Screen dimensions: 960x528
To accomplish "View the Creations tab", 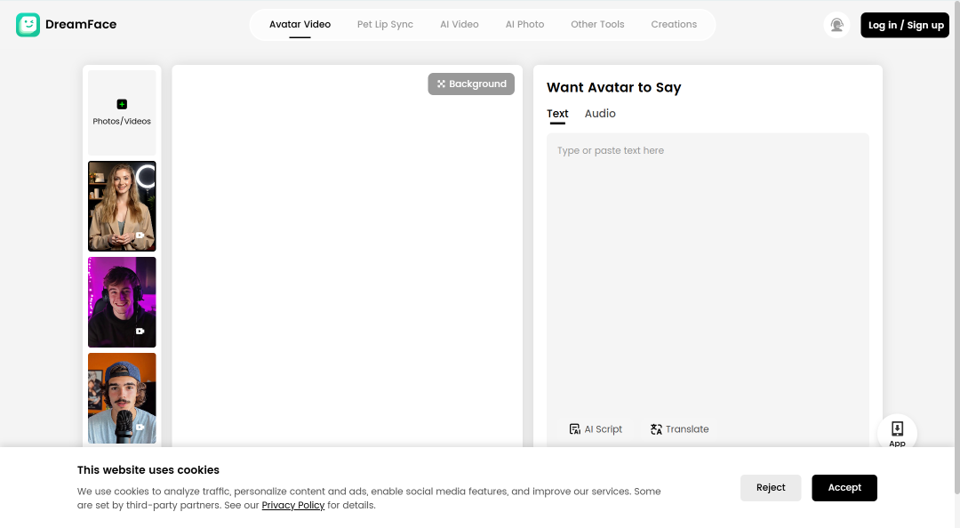I will click(674, 25).
